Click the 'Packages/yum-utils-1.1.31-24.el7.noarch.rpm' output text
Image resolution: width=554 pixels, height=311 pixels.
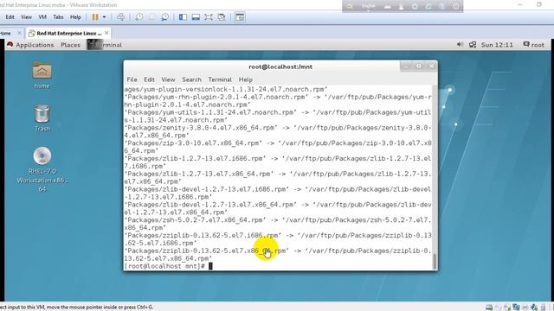211,112
